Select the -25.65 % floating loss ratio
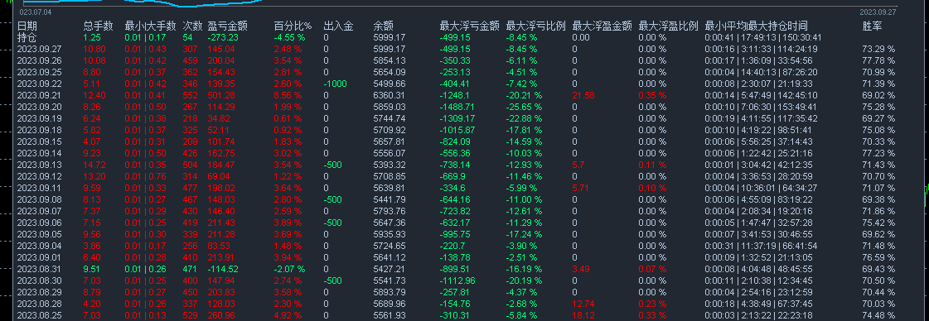The height and width of the screenshot is (321, 929). (524, 107)
